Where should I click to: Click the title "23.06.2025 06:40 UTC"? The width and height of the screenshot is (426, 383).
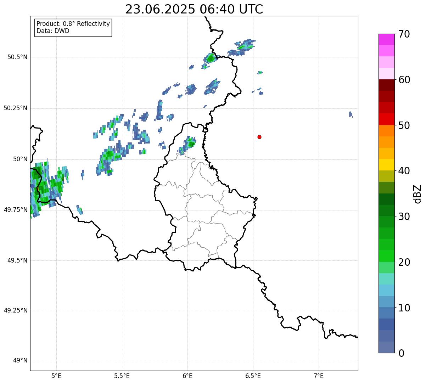[194, 9]
